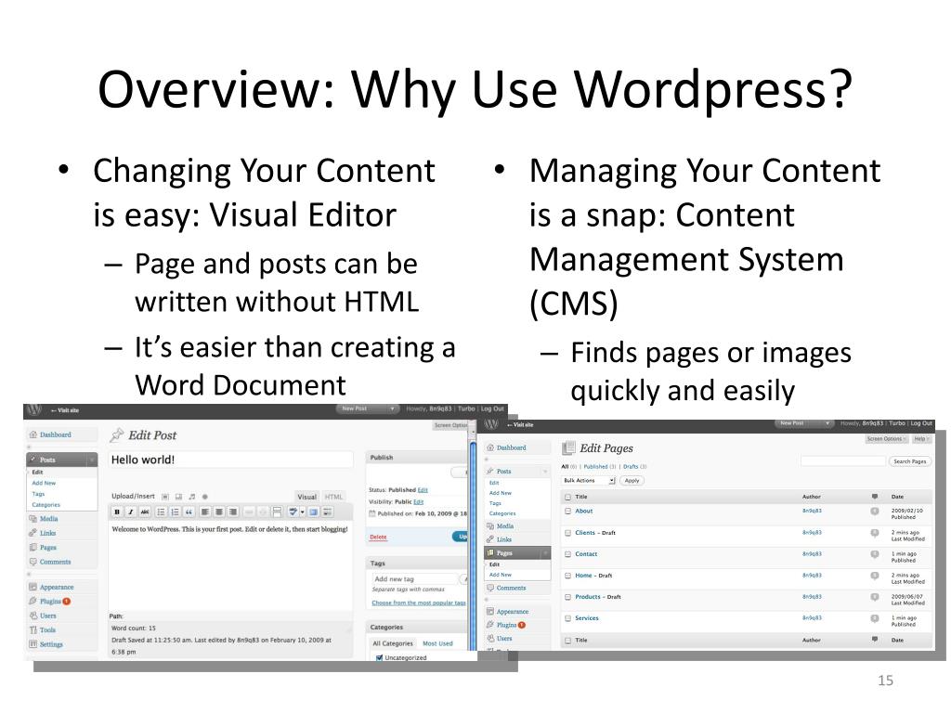Image resolution: width=951 pixels, height=713 pixels.
Task: Click the Search Pages button
Action: click(910, 462)
